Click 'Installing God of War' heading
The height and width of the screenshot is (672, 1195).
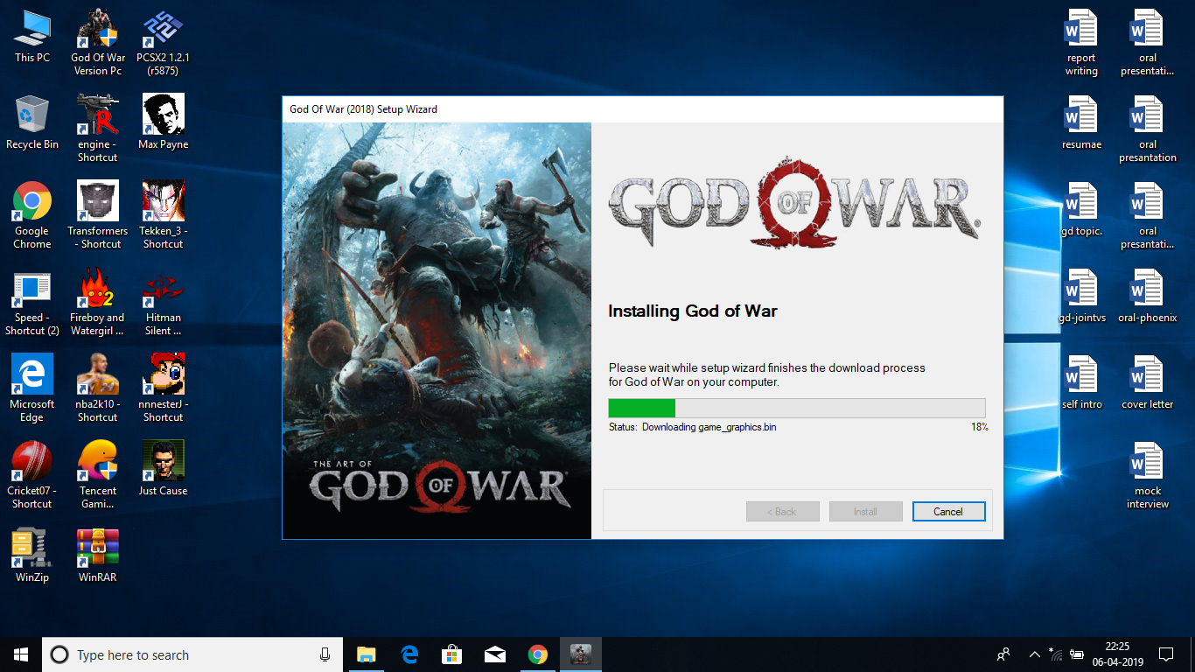(693, 311)
